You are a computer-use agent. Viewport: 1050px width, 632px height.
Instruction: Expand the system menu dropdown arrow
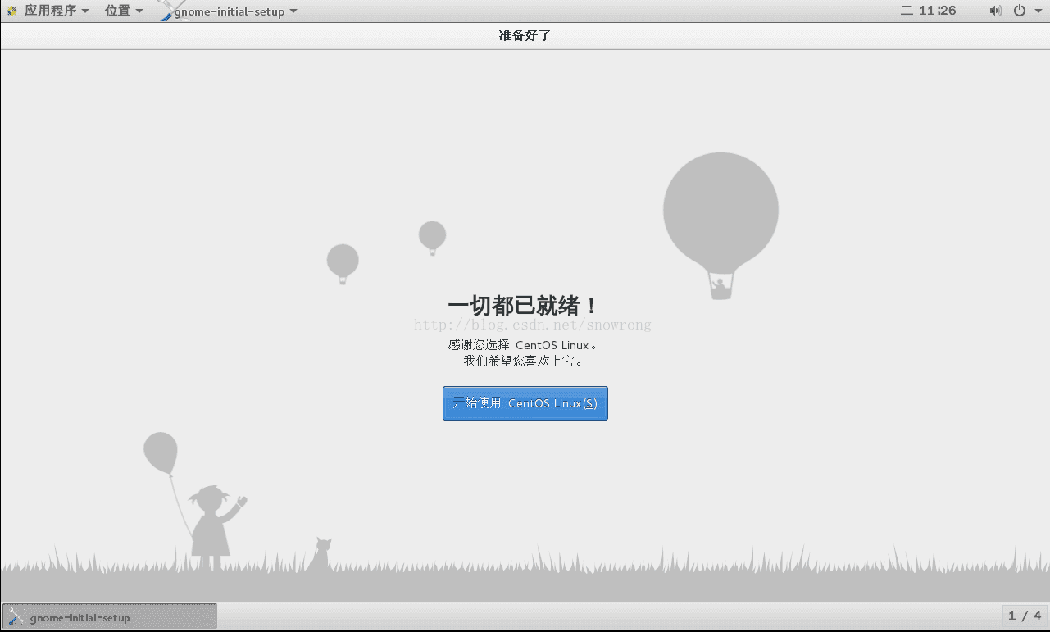click(1038, 11)
